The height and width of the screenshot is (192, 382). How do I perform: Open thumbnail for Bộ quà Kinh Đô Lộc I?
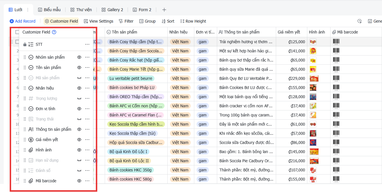[x=314, y=152]
